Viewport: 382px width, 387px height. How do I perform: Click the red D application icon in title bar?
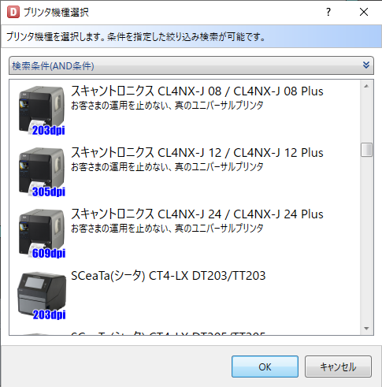[13, 12]
